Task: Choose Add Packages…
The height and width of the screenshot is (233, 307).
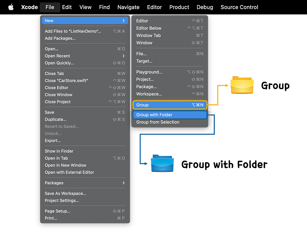Action: pyautogui.click(x=85, y=38)
